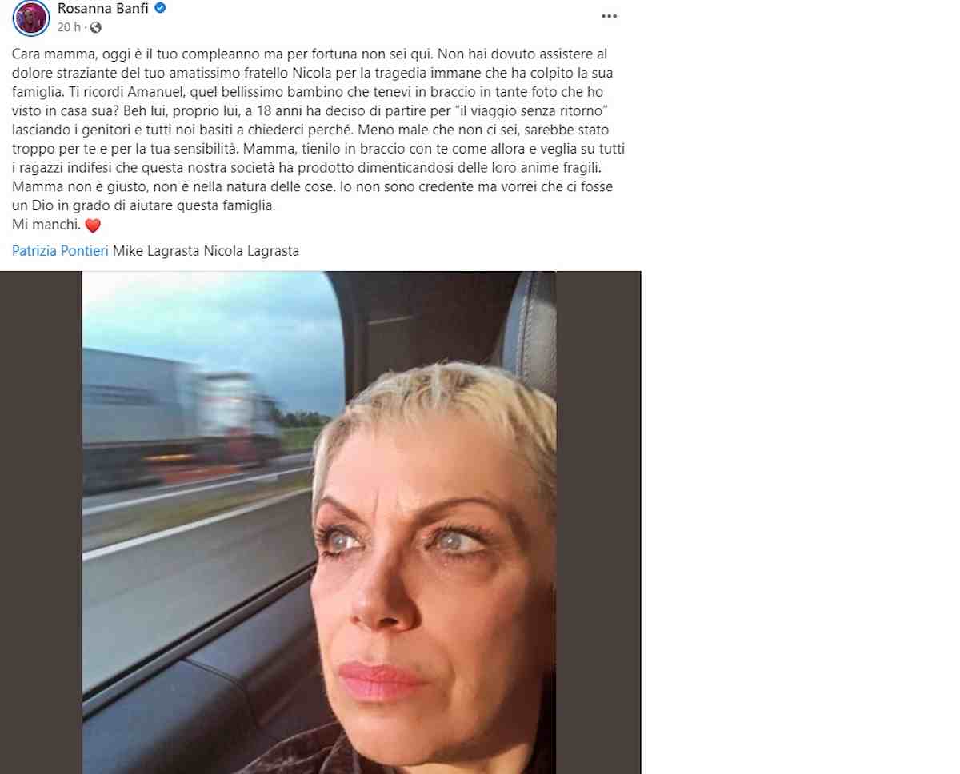Click the Mike Lagrasta name
The height and width of the screenshot is (774, 960).
(x=157, y=251)
